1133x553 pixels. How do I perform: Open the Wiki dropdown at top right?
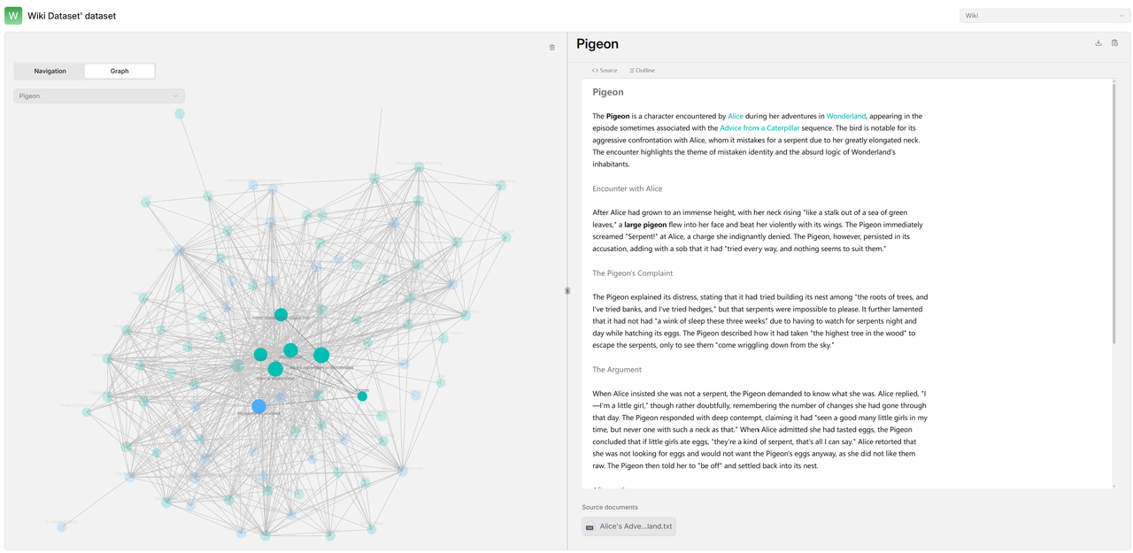coord(1044,15)
